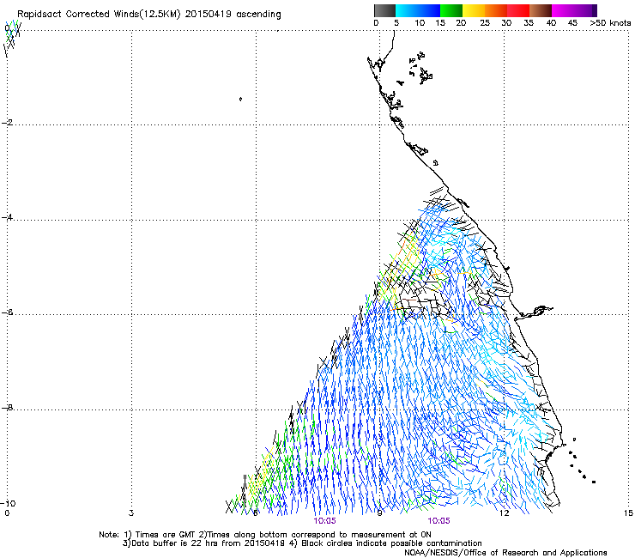Click the legend value '25'
Screen dimensions: 635x558
pos(485,23)
